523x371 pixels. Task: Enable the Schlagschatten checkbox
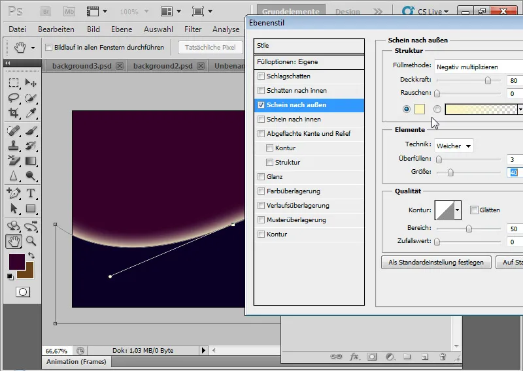[x=261, y=76]
